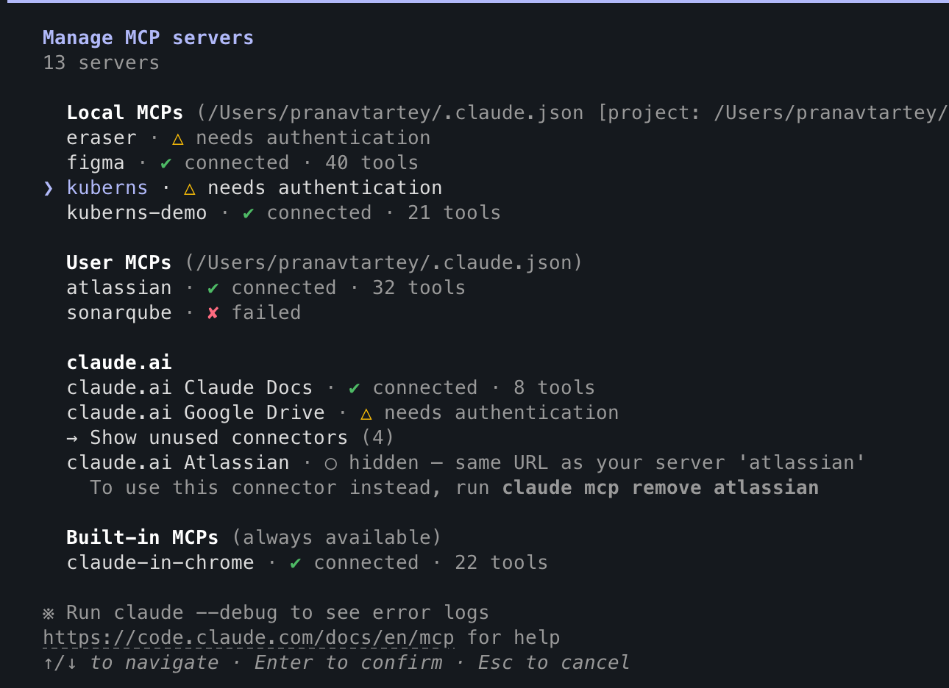Click the selection chevron before kuberns

[49, 188]
